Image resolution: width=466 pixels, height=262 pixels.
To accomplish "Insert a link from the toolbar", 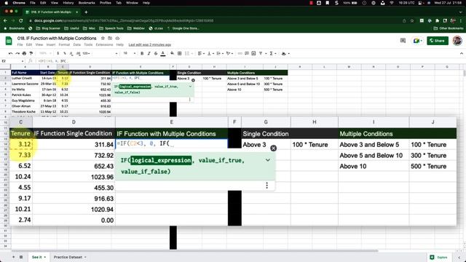I will (240, 53).
